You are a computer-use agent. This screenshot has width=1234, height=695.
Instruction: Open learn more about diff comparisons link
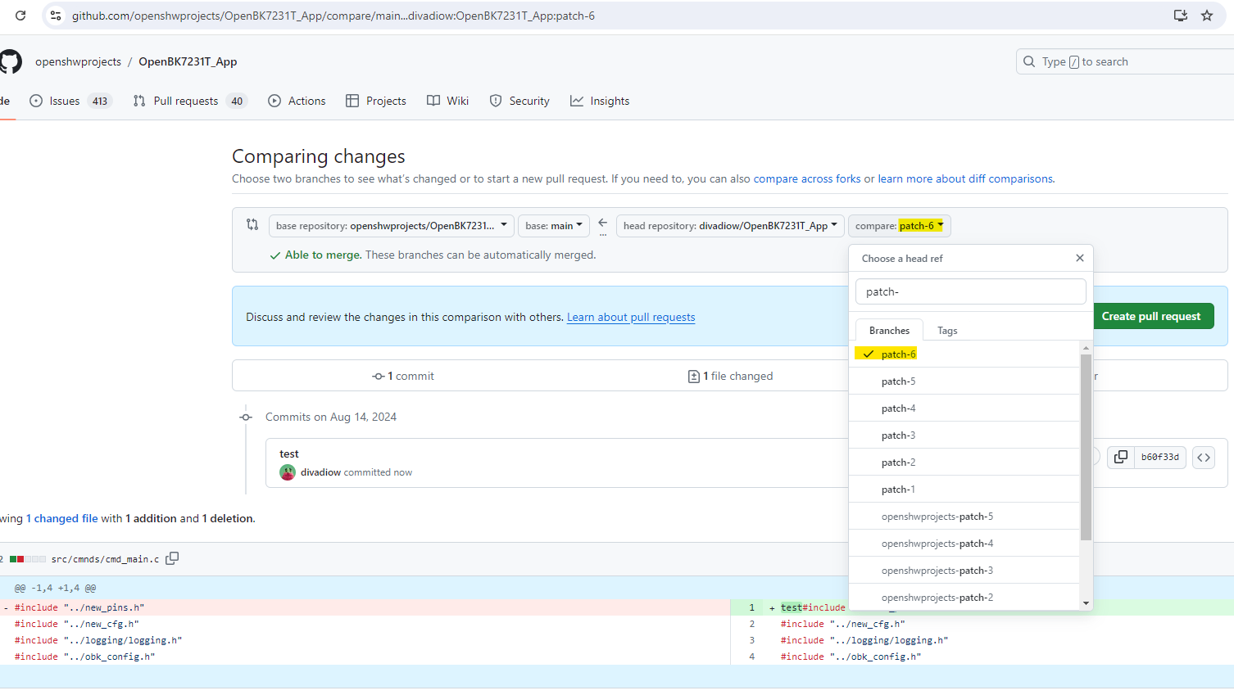click(966, 178)
